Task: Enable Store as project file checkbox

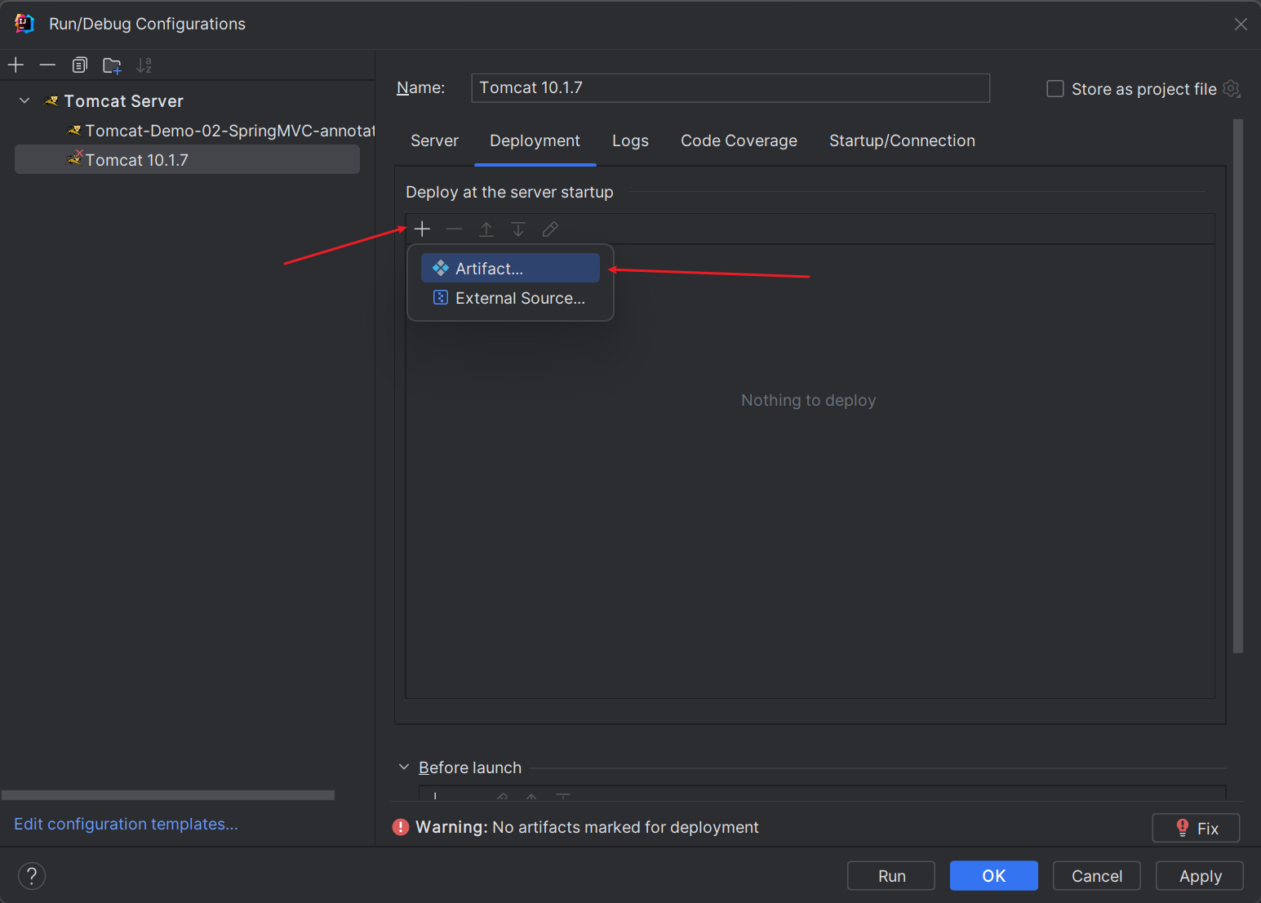Action: pyautogui.click(x=1055, y=88)
